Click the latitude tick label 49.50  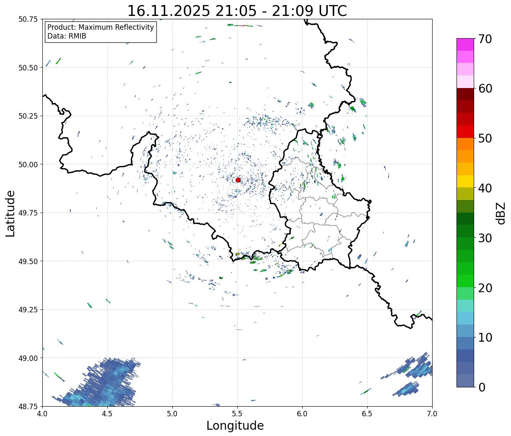28,261
